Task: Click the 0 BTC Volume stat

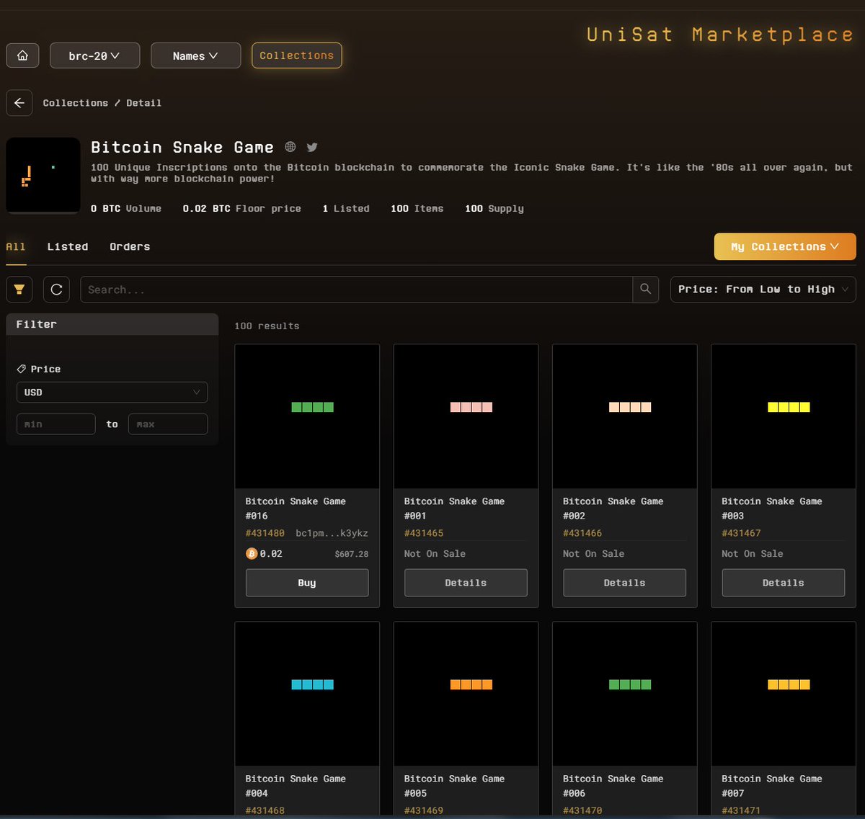Action: pos(126,208)
